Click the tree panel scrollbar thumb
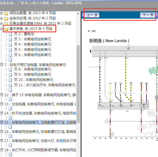158x157 pixels. (x=78, y=84)
